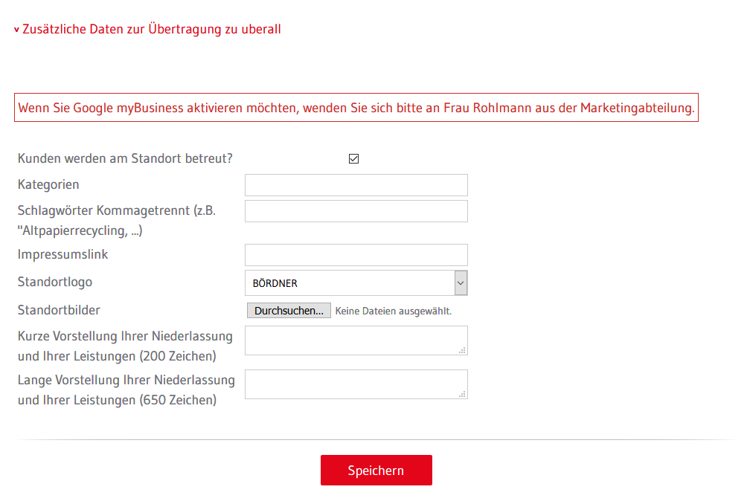Focus the long presentation (650 Zeichen) textarea
The height and width of the screenshot is (504, 750).
click(356, 384)
